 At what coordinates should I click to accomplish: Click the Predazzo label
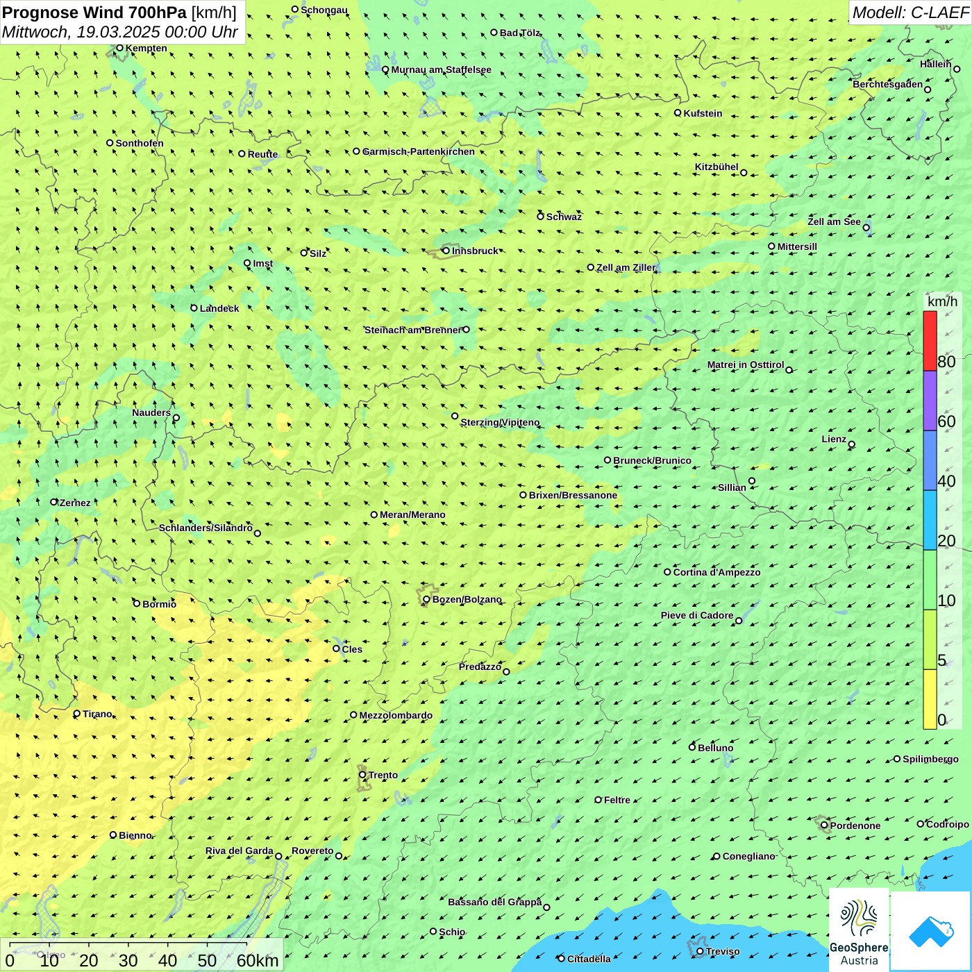[x=480, y=667]
